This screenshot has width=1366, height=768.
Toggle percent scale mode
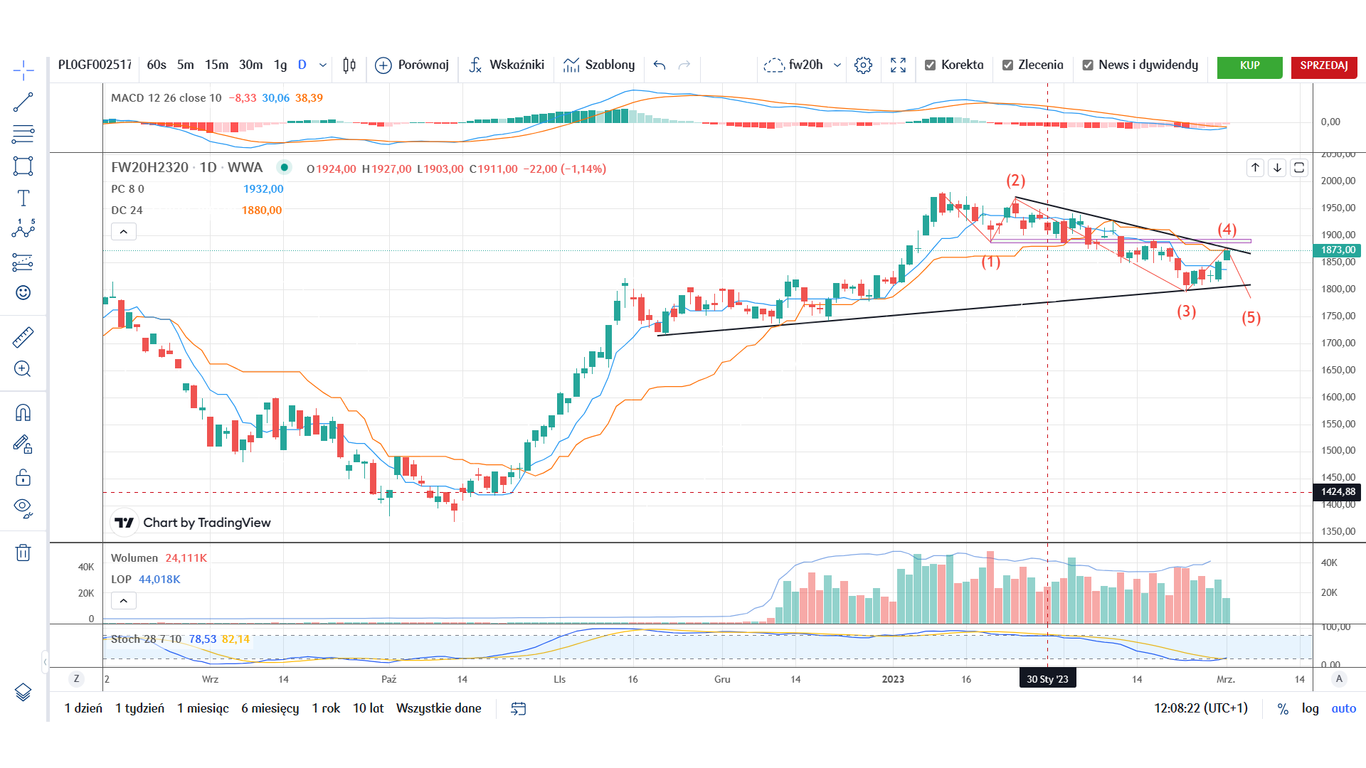(x=1283, y=709)
